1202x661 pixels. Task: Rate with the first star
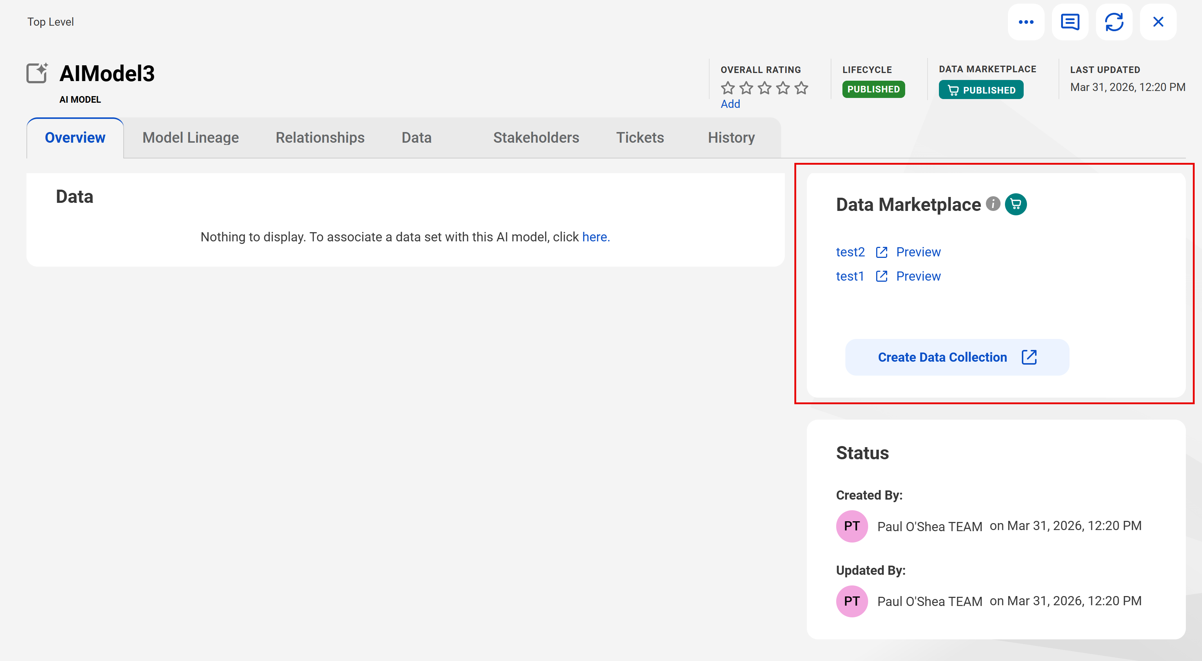click(728, 88)
